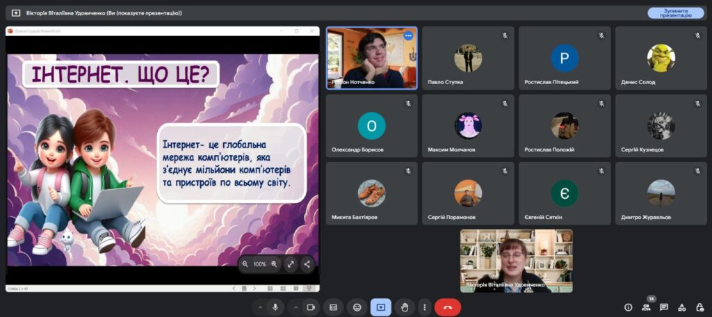Raise hand in the meeting
This screenshot has height=317, width=712.
coord(405,307)
